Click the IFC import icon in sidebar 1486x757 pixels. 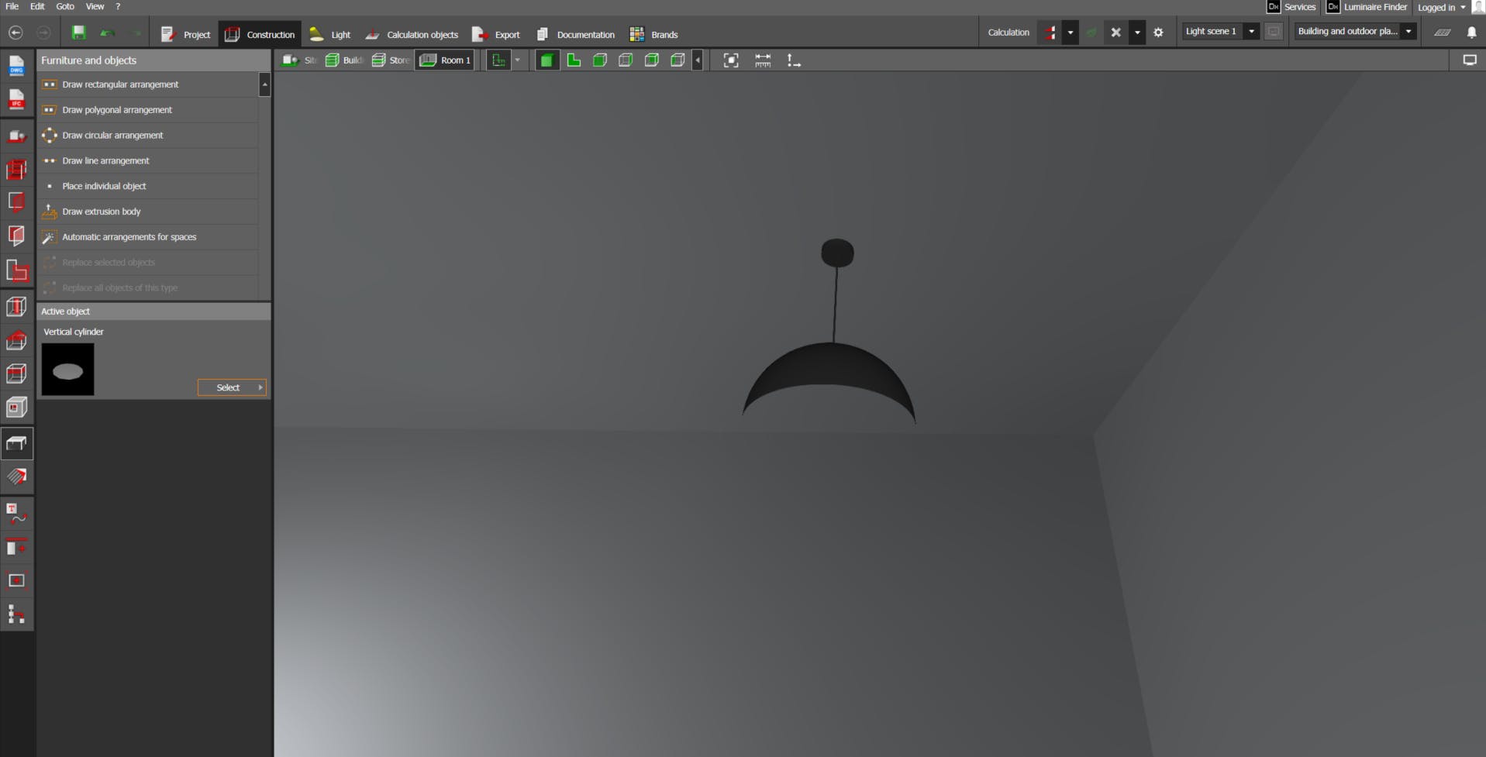tap(16, 100)
